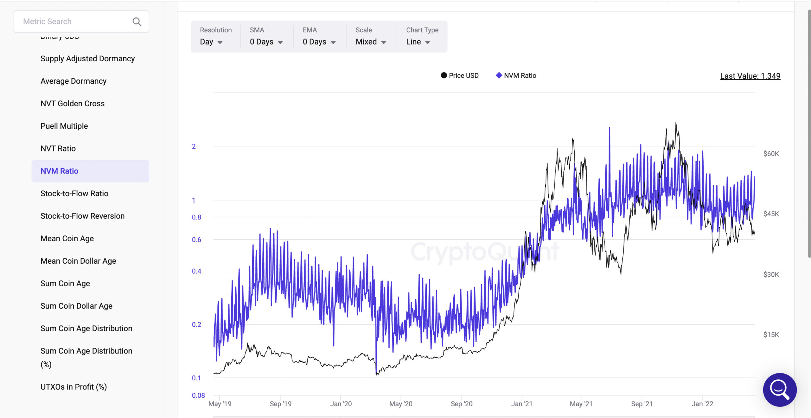The height and width of the screenshot is (418, 811).
Task: Toggle Price USD legend marker
Action: click(x=444, y=75)
